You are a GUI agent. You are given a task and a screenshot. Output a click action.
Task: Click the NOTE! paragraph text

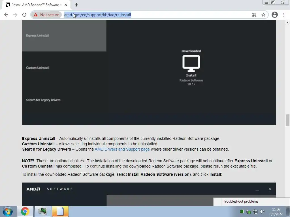coord(147,164)
